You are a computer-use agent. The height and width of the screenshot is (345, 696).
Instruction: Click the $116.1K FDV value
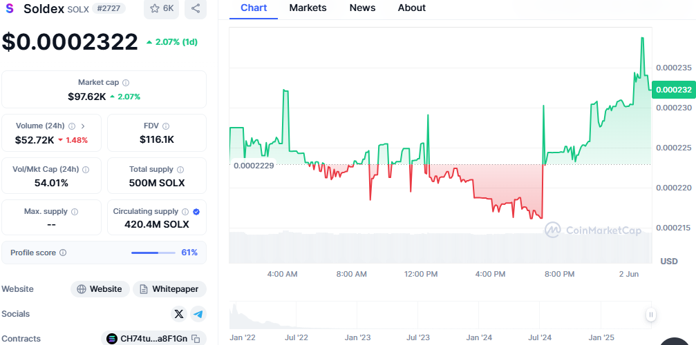click(x=157, y=139)
